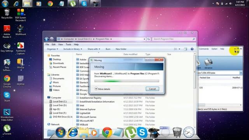Click Chrome icon in the top taskbar

[50, 3]
